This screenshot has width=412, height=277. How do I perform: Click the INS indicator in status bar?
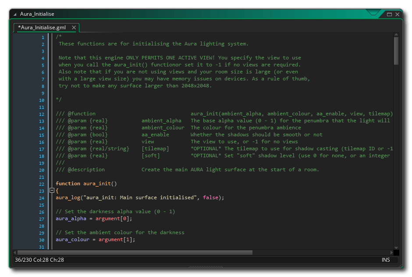(385, 260)
